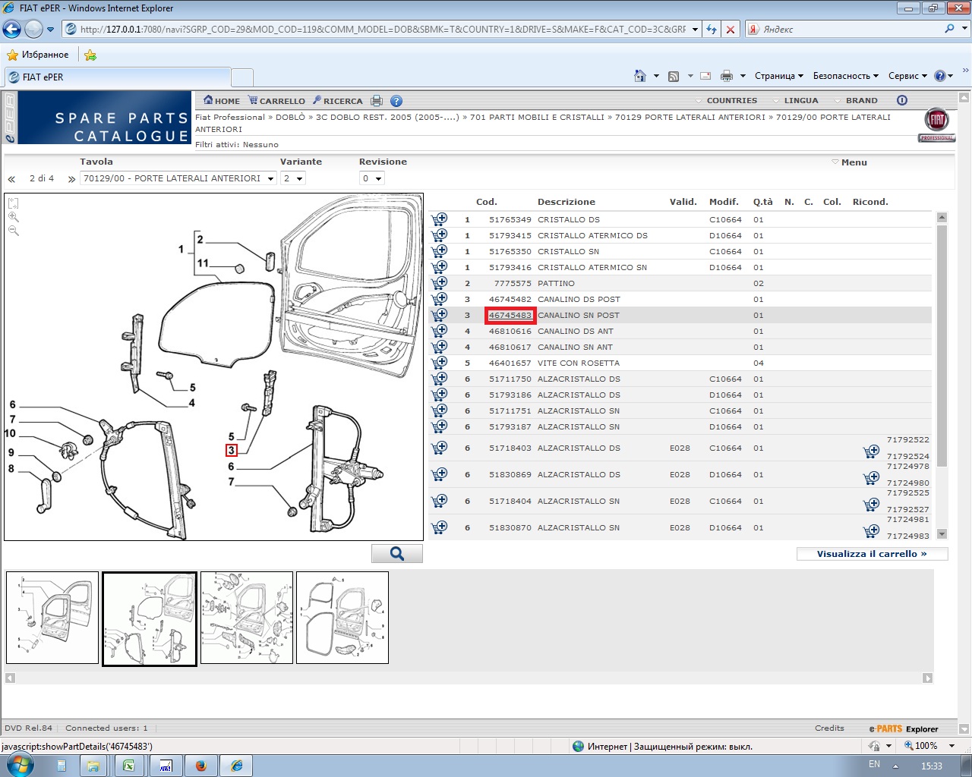Open the COUNTRIES menu

(731, 100)
